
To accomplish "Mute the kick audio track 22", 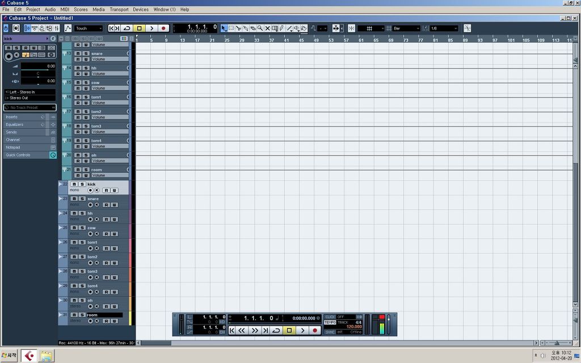I will coord(74,184).
